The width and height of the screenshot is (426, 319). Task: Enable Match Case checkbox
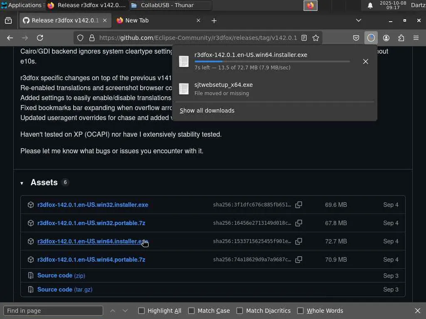(x=191, y=311)
